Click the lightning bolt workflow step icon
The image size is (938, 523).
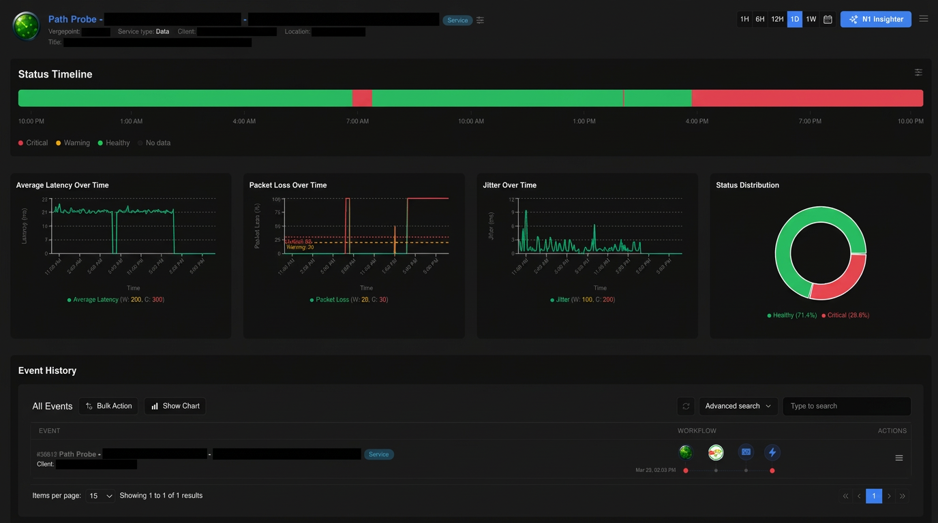click(x=772, y=451)
